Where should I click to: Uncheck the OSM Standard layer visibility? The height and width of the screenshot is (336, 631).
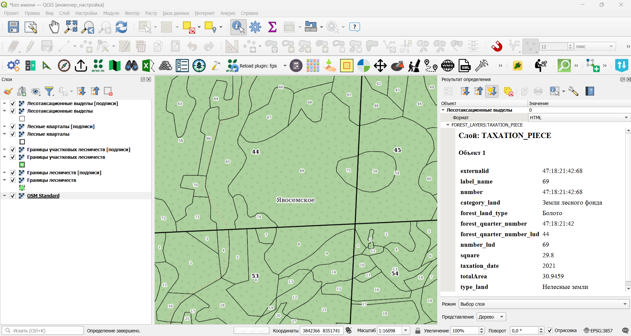point(13,196)
